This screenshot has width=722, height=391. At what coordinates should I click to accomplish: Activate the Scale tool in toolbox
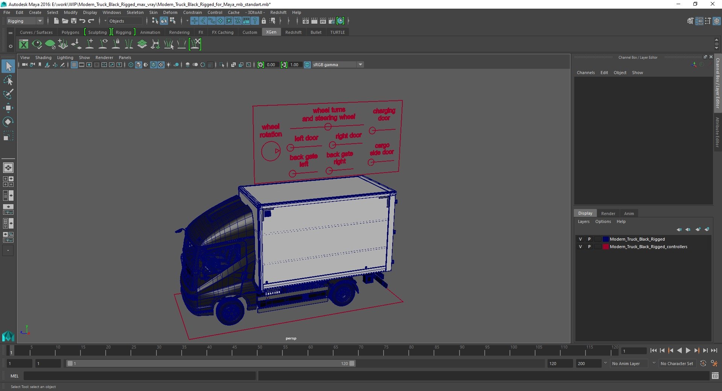8,135
